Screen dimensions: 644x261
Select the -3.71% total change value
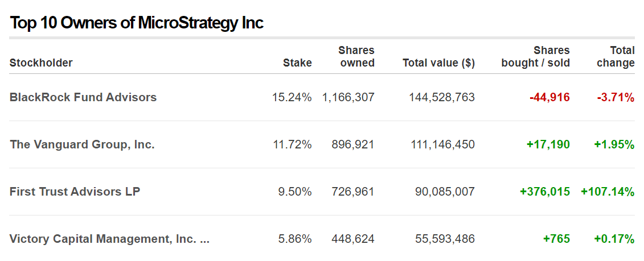click(616, 97)
